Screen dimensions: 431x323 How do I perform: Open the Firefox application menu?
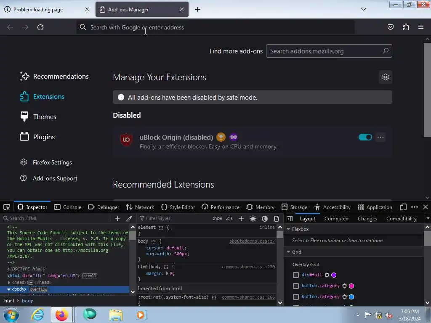click(x=421, y=27)
